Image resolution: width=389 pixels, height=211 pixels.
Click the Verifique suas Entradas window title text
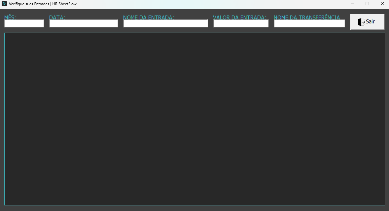[43, 4]
